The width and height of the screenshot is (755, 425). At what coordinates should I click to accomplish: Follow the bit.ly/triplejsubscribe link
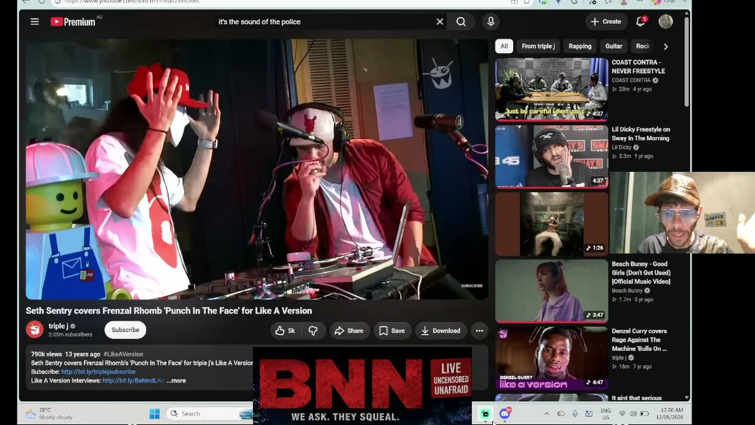[x=99, y=372]
